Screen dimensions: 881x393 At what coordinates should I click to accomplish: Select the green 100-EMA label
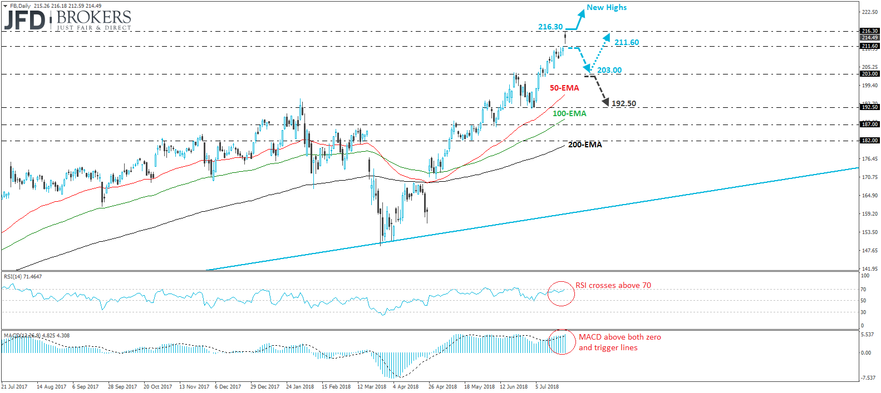tap(569, 113)
